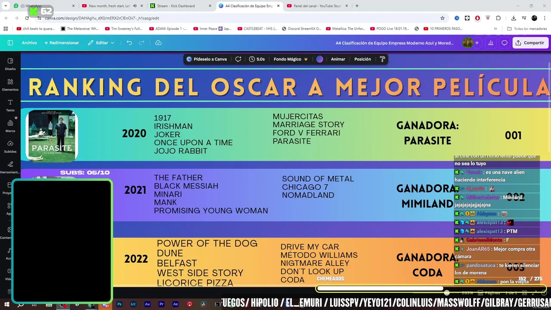
Task: Open the Diseño sidebar panel
Action: point(10,64)
